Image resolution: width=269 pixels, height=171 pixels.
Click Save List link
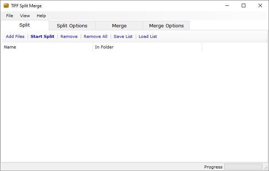click(x=123, y=36)
